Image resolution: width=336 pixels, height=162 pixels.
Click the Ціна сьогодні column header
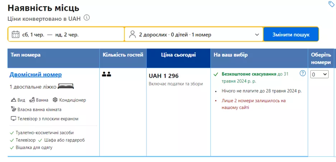(x=178, y=55)
